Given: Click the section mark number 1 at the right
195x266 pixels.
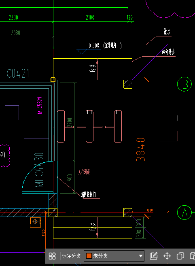Looking at the screenshot, I should coord(178,118).
